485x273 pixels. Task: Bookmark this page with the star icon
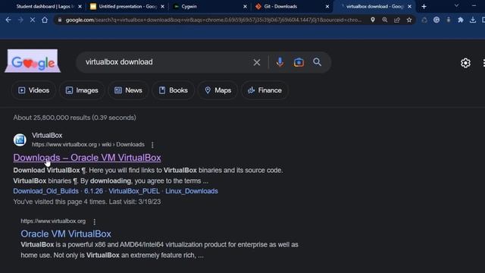[409, 20]
